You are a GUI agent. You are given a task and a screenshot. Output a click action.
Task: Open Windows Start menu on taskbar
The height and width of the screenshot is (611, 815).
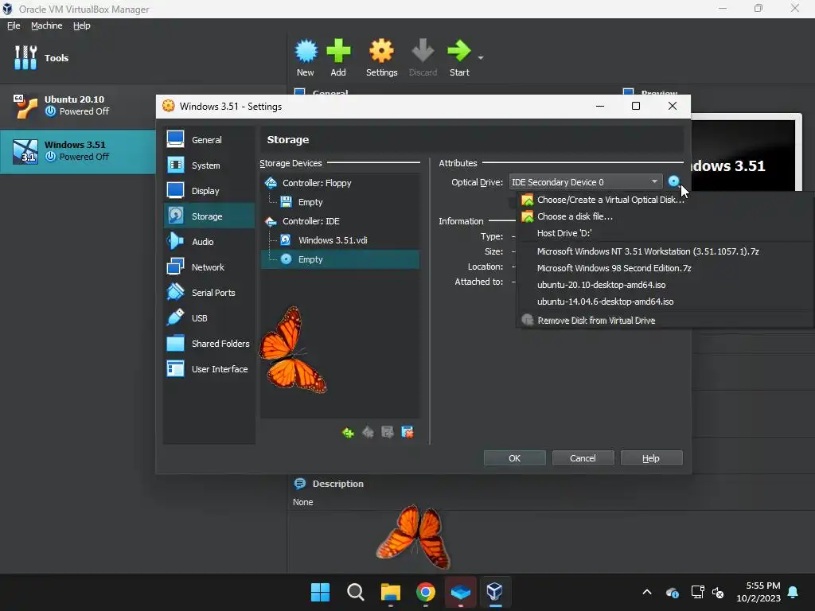click(320, 592)
